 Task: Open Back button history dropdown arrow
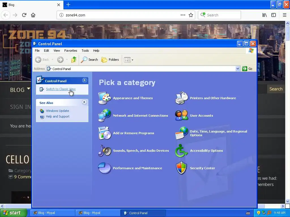click(x=52, y=60)
